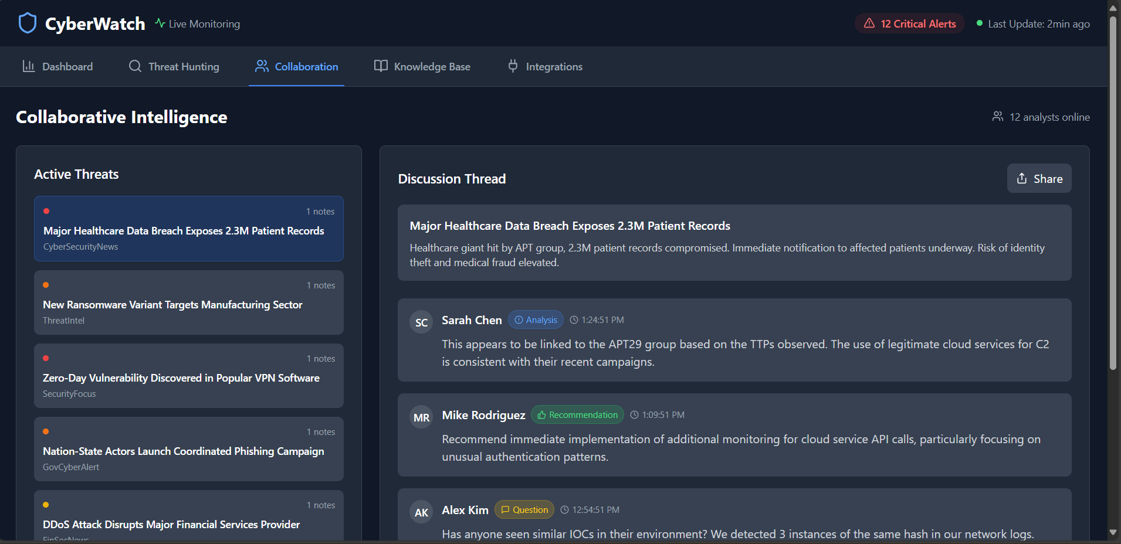Open Zero-Day Vulnerability in VPN Software threat
This screenshot has height=544, width=1121.
click(189, 376)
